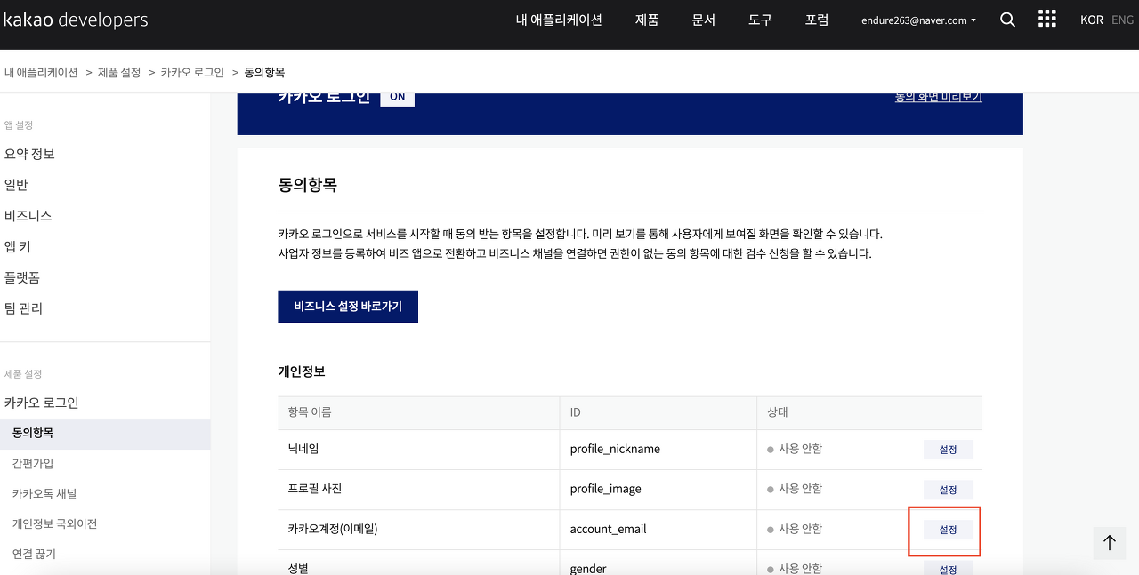Click the scroll-to-top arrow button
1139x575 pixels.
1109,542
